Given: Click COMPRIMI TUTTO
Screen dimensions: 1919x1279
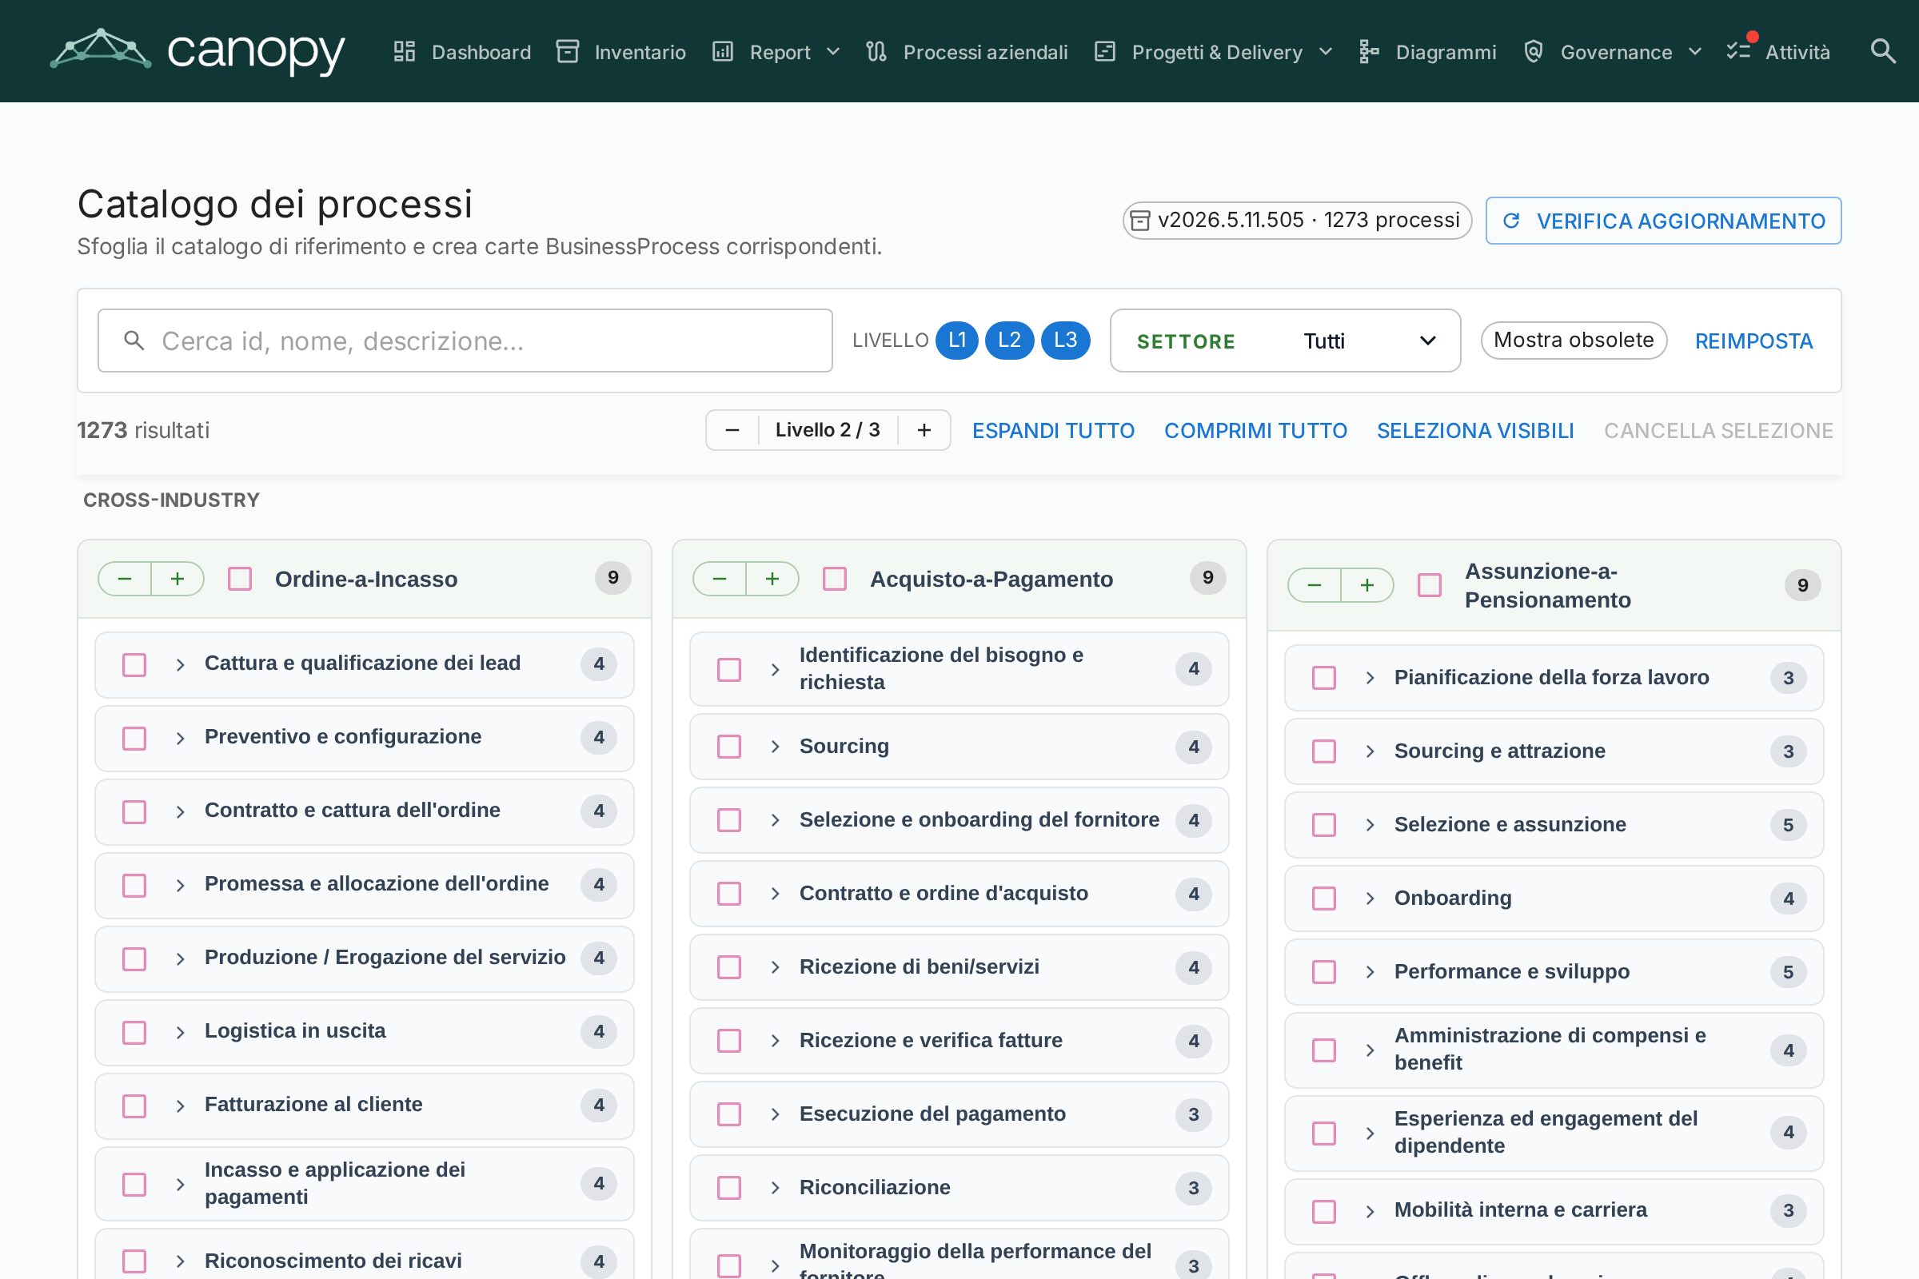Looking at the screenshot, I should (x=1255, y=431).
